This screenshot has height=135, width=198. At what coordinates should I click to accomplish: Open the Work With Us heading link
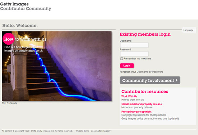129,96
